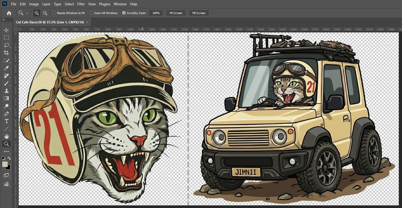Select the Line tool
This screenshot has width=402, height=208.
pos(6,129)
